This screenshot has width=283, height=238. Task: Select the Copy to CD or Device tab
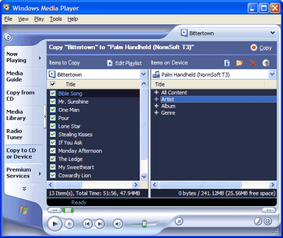[24, 154]
